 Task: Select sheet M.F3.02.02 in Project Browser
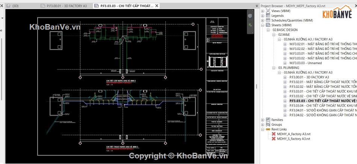pos(323,49)
